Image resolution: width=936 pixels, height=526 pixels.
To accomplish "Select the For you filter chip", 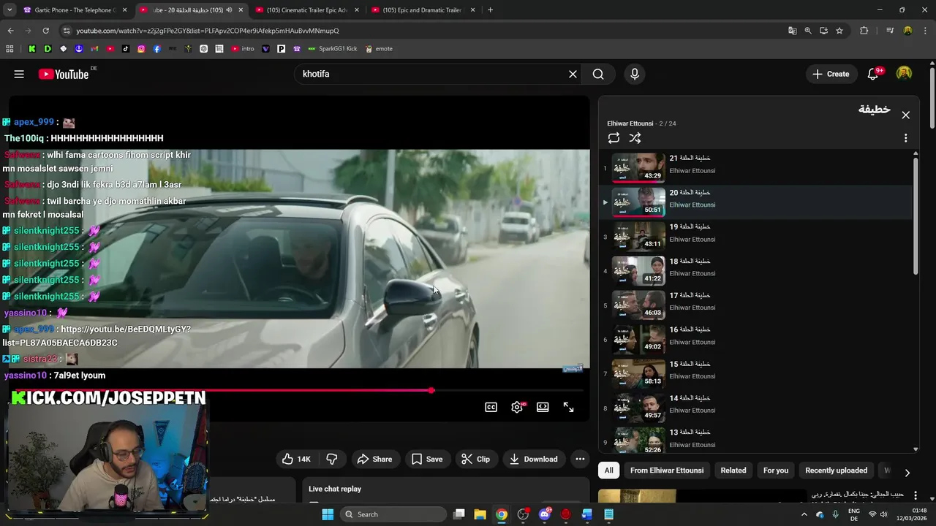I will point(776,470).
